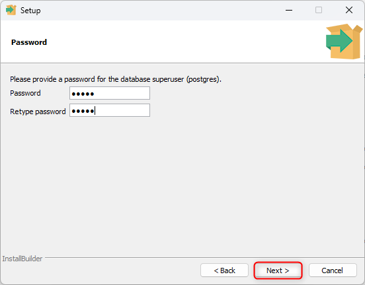Click the bold Password page heading

tap(29, 42)
